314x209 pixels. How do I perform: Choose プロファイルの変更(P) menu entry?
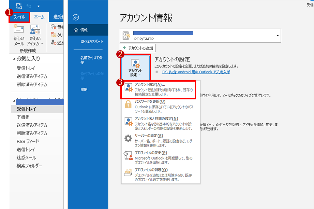161,157
